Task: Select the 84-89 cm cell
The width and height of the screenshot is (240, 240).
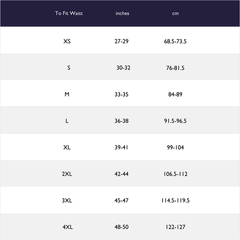Action: pos(175,94)
